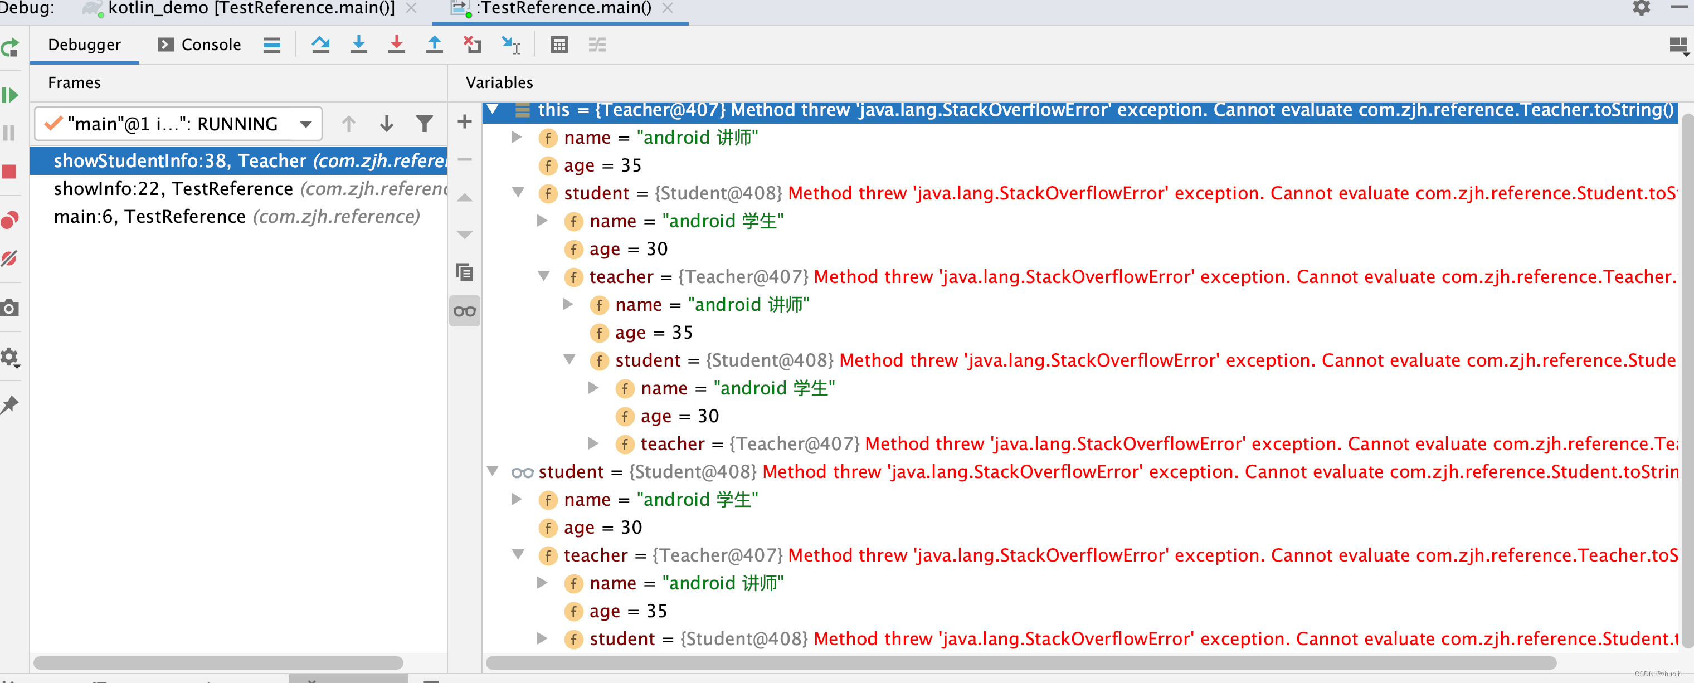Image resolution: width=1694 pixels, height=683 pixels.
Task: Click the Force Step Into icon
Action: point(397,45)
